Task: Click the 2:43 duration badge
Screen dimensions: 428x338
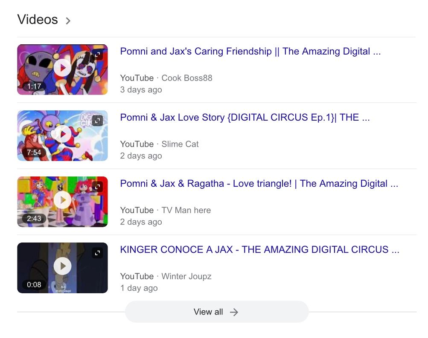Action: pyautogui.click(x=34, y=219)
